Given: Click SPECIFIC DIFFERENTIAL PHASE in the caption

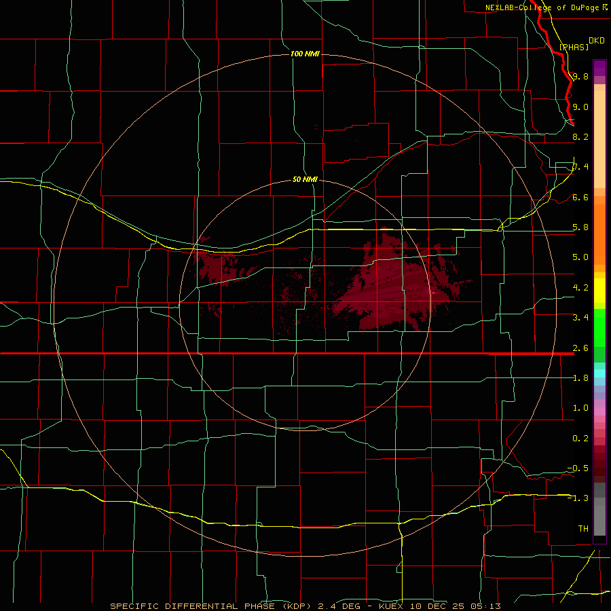Looking at the screenshot, I should (193, 606).
